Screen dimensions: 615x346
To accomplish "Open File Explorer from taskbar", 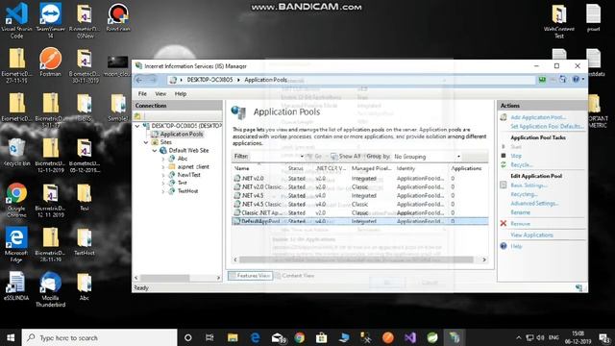I will click(233, 337).
